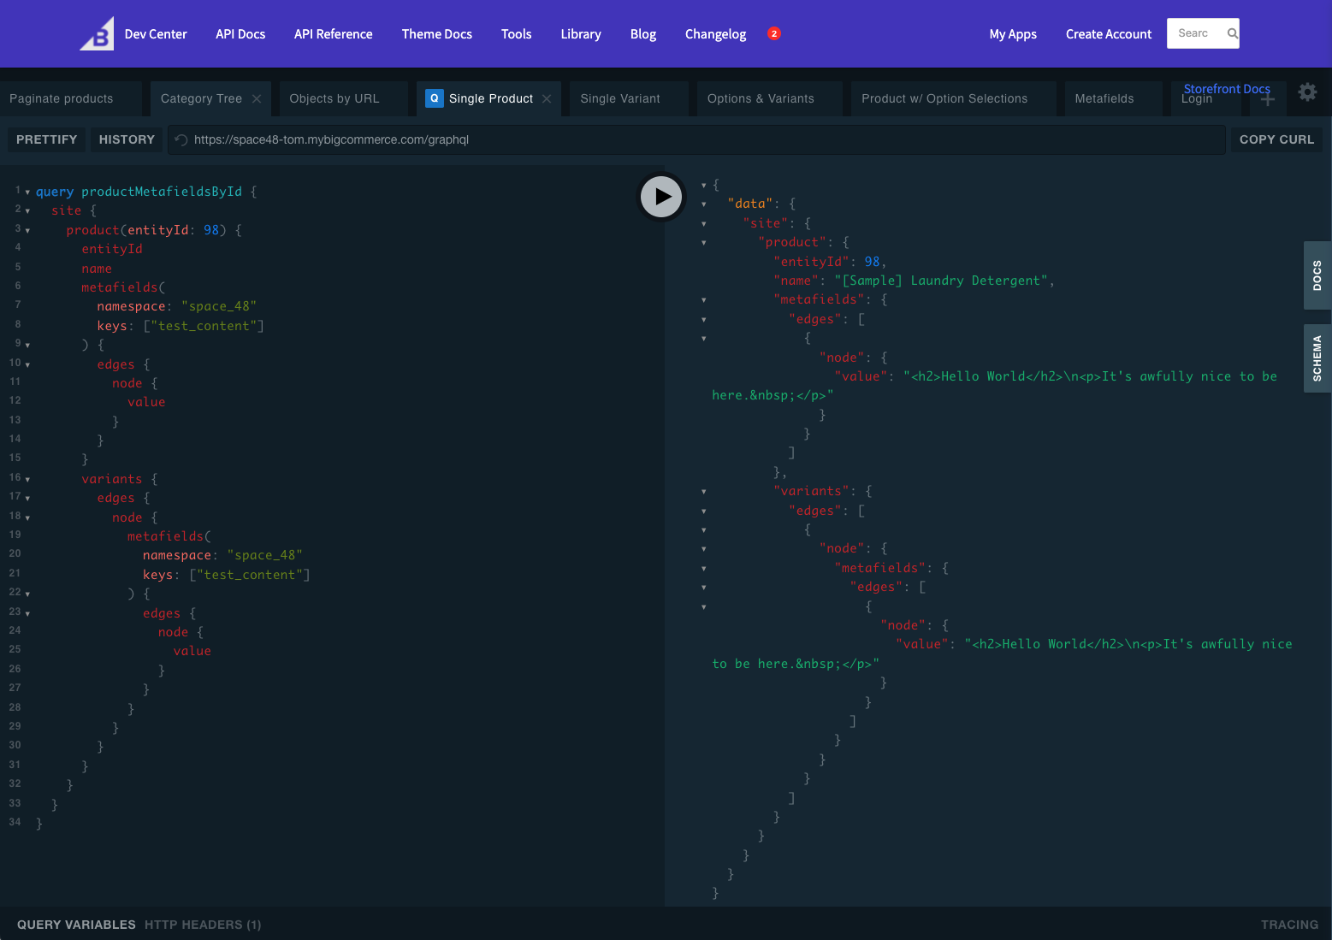Screen dimensions: 1332x940
Task: Open API Reference in the navigation
Action: (x=334, y=34)
